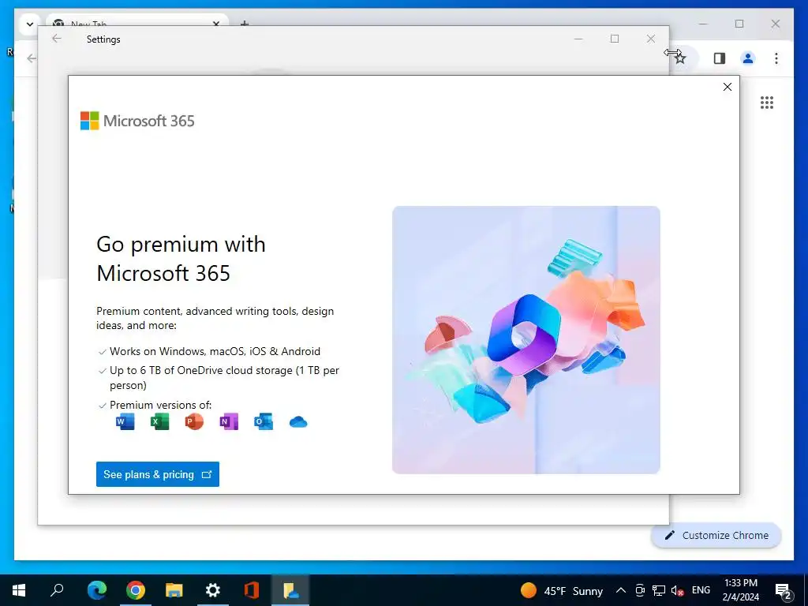Image resolution: width=808 pixels, height=606 pixels.
Task: Click See plans & pricing button
Action: 158,474
